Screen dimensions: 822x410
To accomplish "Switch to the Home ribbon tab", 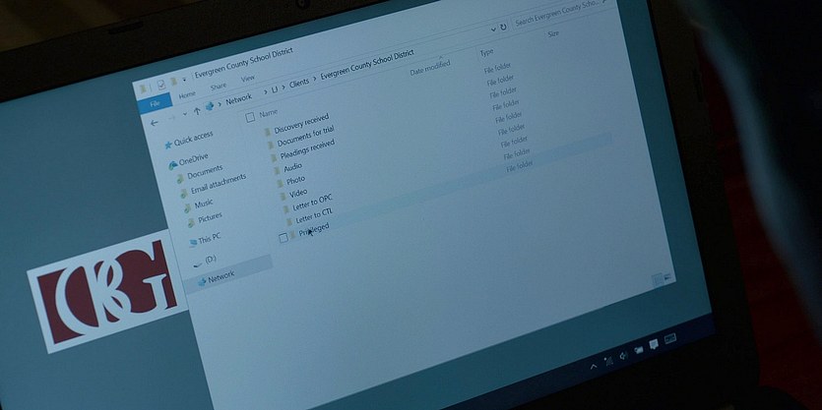I will pos(187,94).
